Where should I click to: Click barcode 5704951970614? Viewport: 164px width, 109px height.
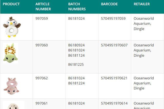point(114,103)
